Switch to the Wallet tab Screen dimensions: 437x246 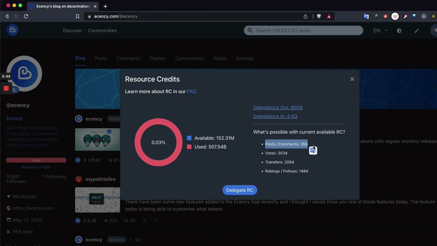tap(220, 58)
